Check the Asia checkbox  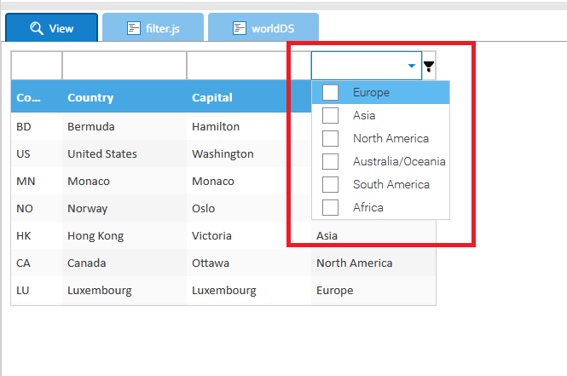(x=331, y=115)
